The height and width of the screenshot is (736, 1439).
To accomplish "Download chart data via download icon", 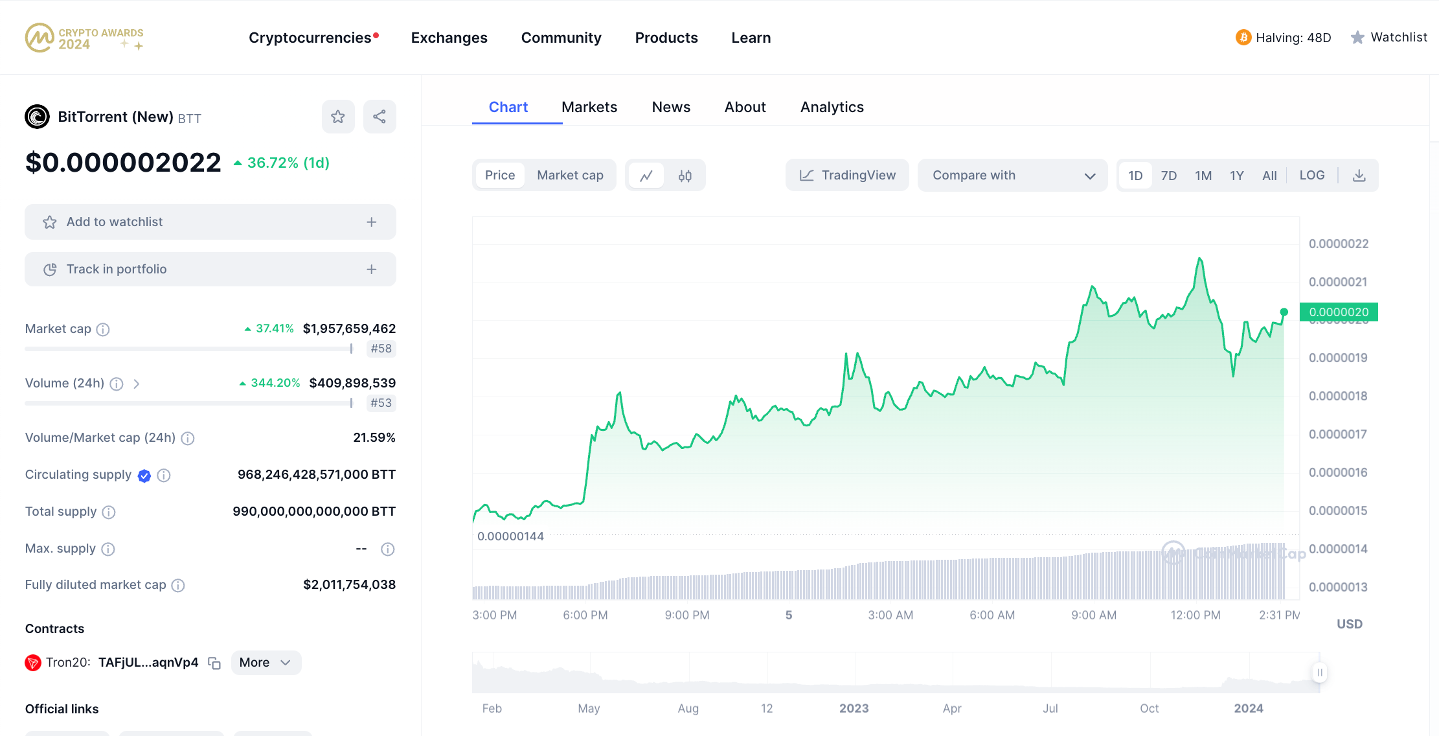I will coord(1359,176).
